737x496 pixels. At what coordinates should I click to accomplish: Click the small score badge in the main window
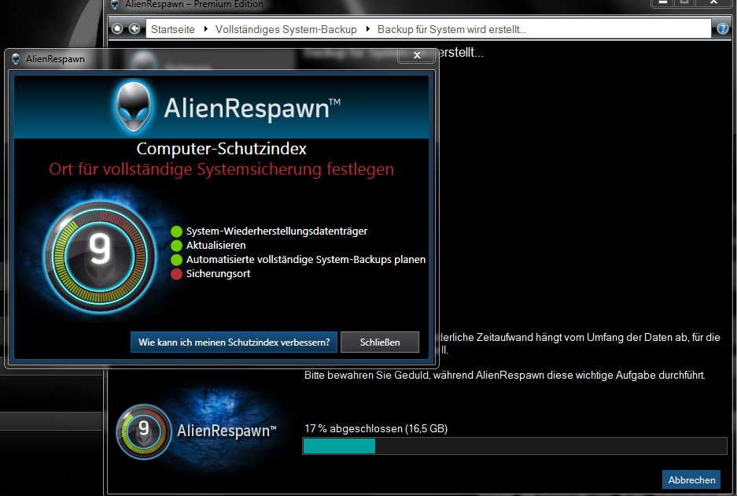pyautogui.click(x=144, y=431)
